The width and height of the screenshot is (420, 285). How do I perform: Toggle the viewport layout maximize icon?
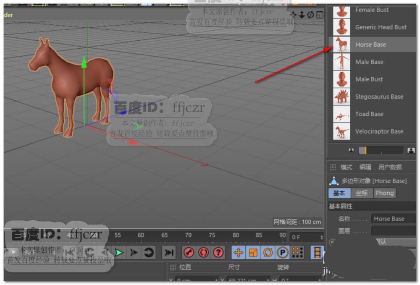coord(320,15)
